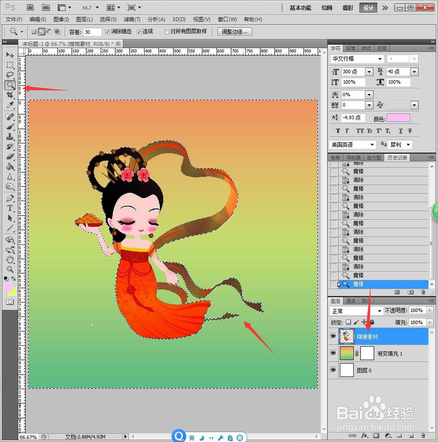The width and height of the screenshot is (438, 442).
Task: Toggle the 连续 contiguous checkbox
Action: coord(139,31)
